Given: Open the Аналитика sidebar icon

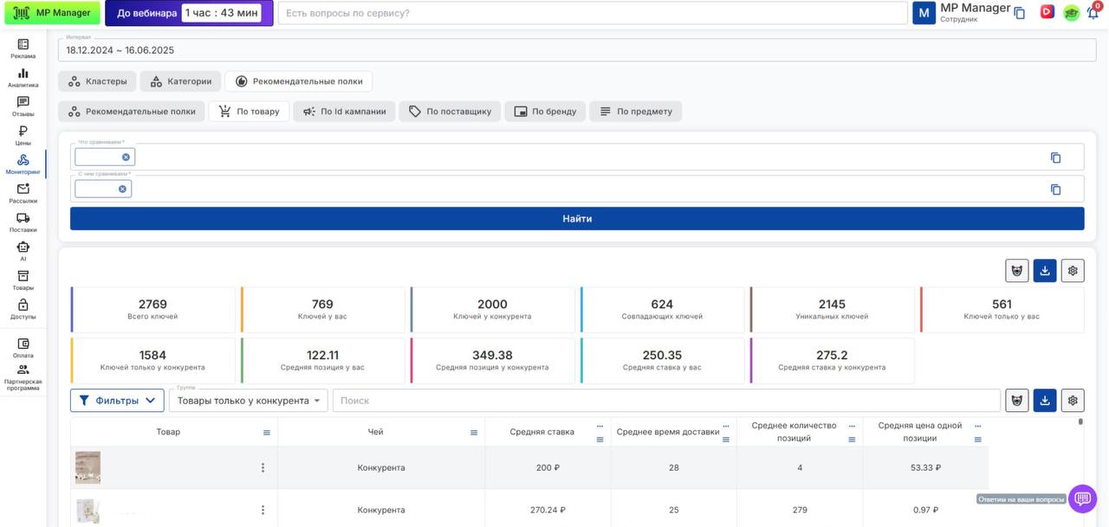Looking at the screenshot, I should [23, 78].
